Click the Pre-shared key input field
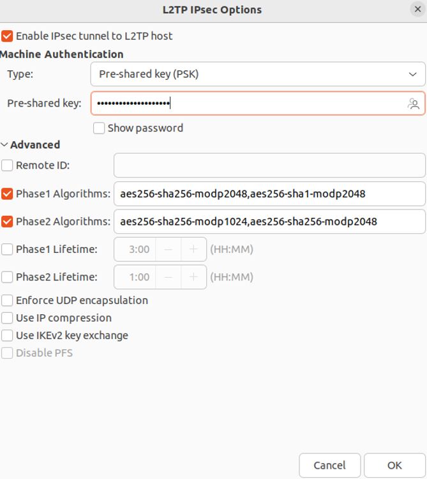 coord(249,103)
